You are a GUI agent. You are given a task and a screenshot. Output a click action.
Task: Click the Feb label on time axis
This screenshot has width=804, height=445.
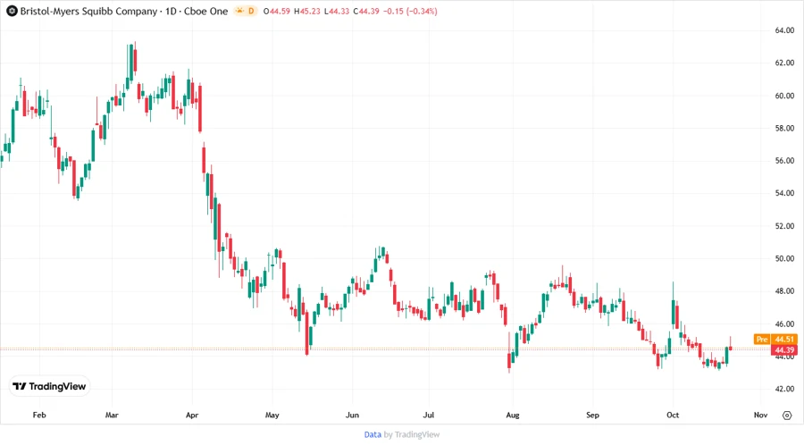coord(39,415)
